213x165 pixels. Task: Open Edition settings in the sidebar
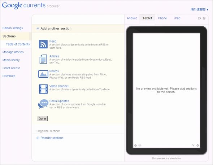[13, 28]
